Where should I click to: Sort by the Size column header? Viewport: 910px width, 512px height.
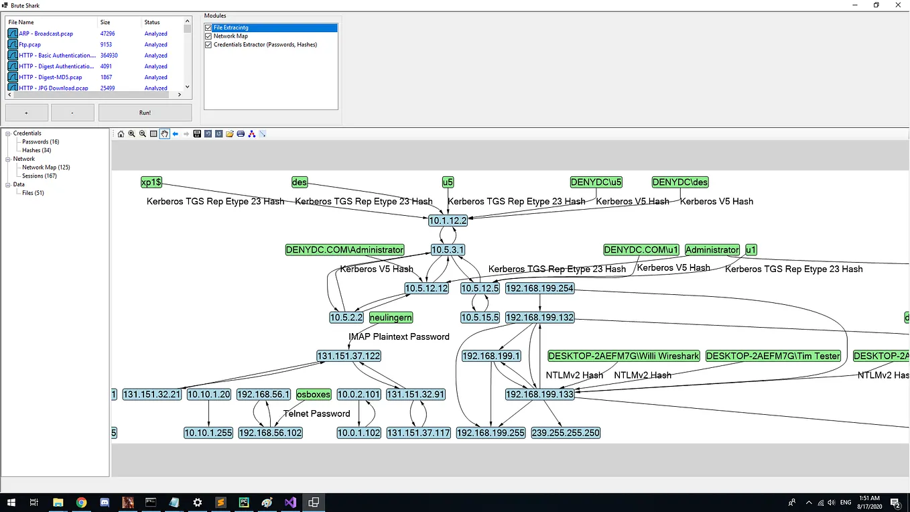[x=120, y=22]
